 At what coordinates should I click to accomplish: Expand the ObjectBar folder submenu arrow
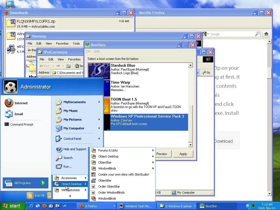(153, 162)
